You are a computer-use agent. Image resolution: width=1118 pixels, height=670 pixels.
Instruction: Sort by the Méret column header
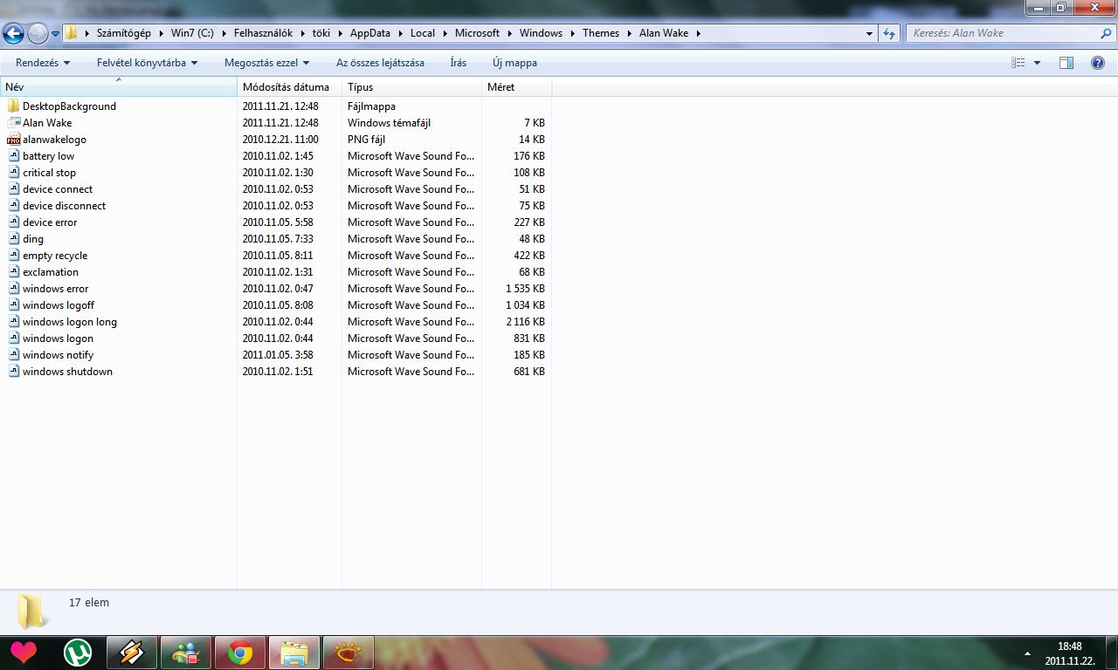tap(516, 87)
